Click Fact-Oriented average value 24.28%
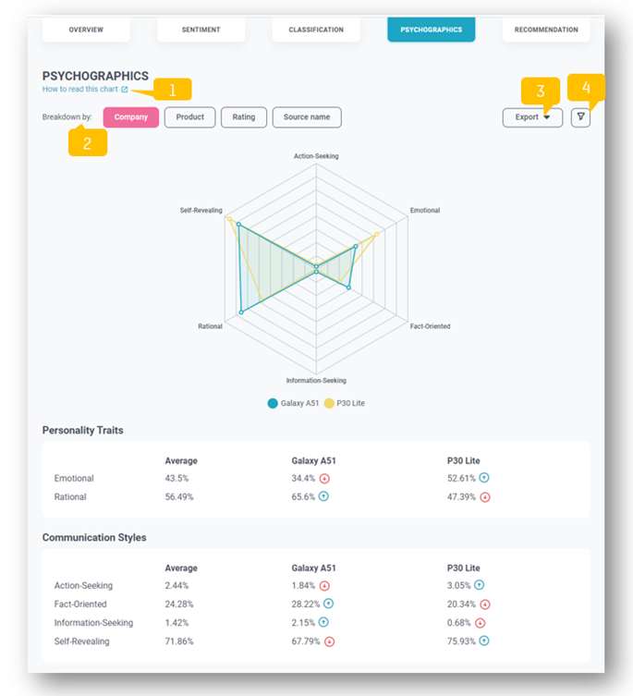Image resolution: width=633 pixels, height=696 pixels. click(x=179, y=604)
